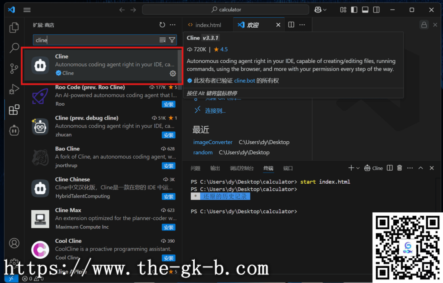The width and height of the screenshot is (443, 283).
Task: Expand the new terminal profile dropdown
Action: point(358,168)
